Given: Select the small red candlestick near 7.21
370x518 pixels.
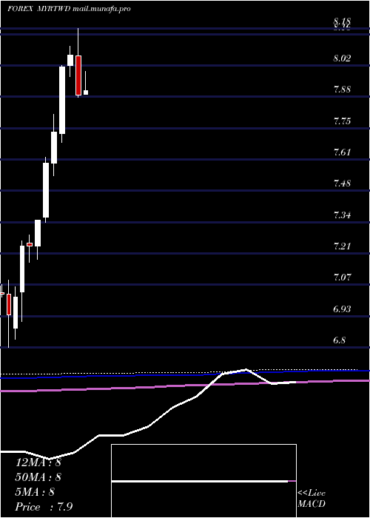Looking at the screenshot, I should 30,244.
